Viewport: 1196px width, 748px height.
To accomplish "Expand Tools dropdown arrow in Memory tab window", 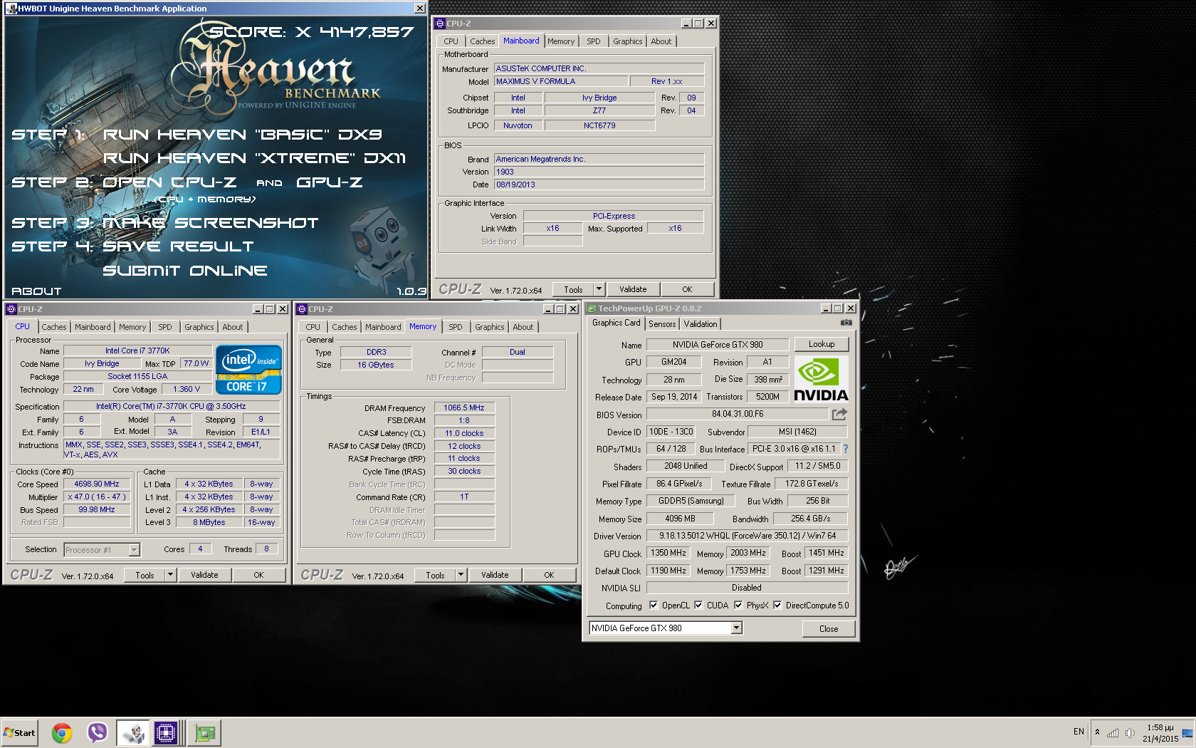I will [x=461, y=575].
